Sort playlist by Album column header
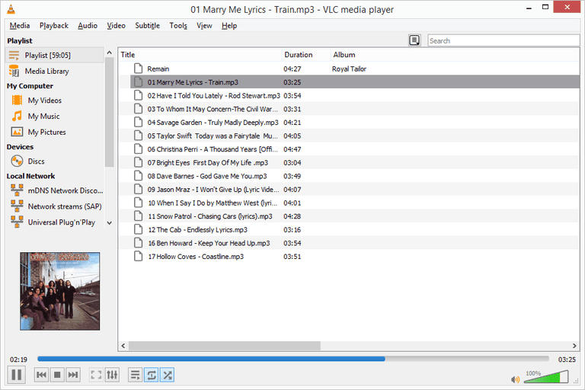 point(456,55)
